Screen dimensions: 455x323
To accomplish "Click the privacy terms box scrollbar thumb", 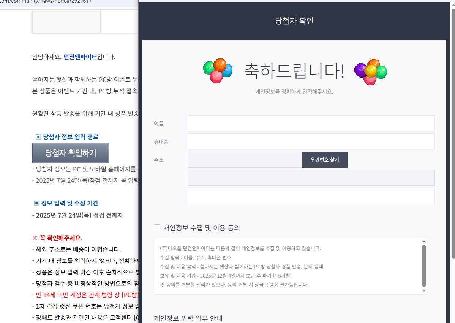I will pyautogui.click(x=424, y=265).
